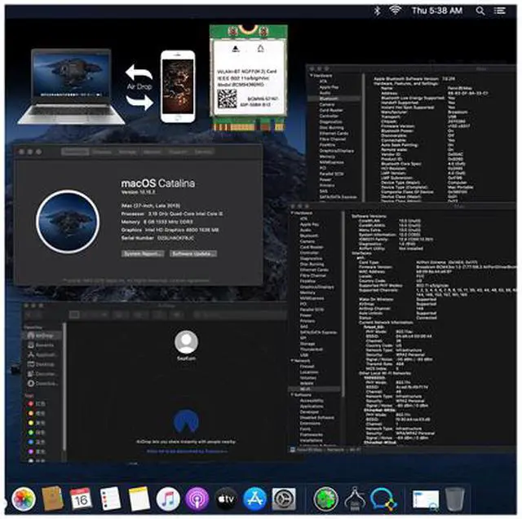522x519 pixels.
Task: Open the window preview icon beside Trash
Action: click(x=426, y=499)
